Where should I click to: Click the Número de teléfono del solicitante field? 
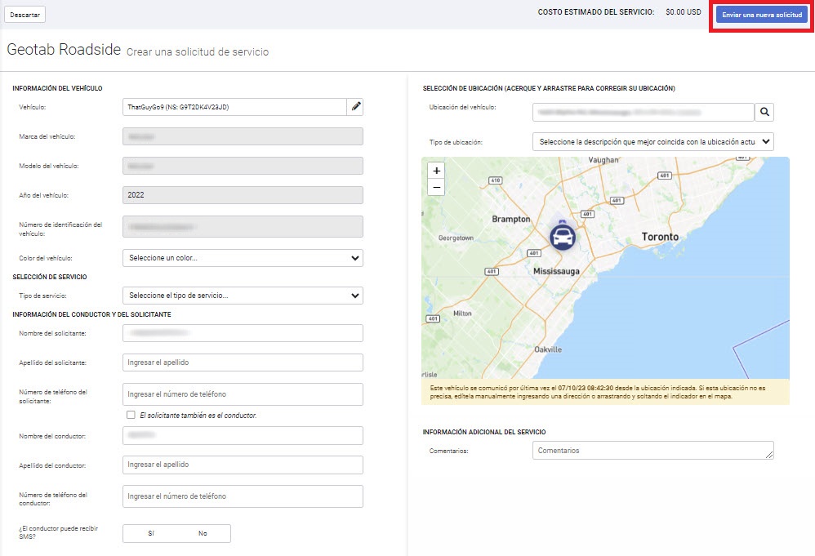tap(243, 394)
